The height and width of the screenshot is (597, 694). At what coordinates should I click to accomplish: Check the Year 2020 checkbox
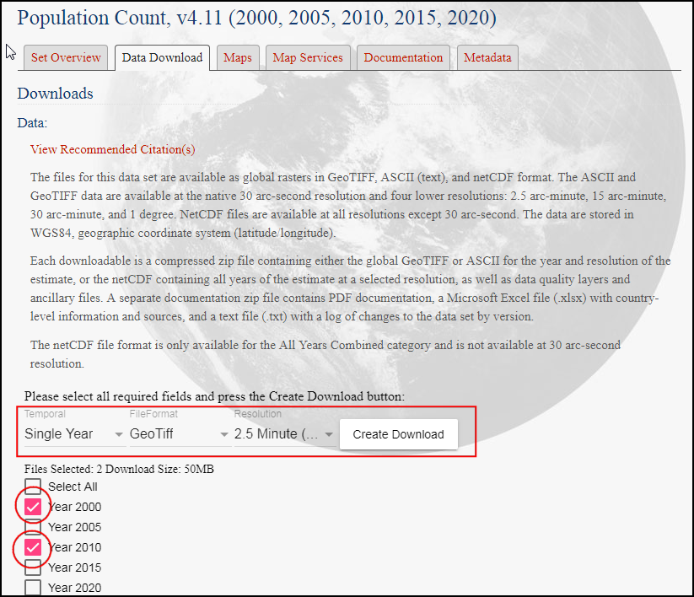coord(33,587)
